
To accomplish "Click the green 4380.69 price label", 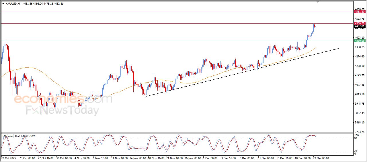I will [360, 41].
